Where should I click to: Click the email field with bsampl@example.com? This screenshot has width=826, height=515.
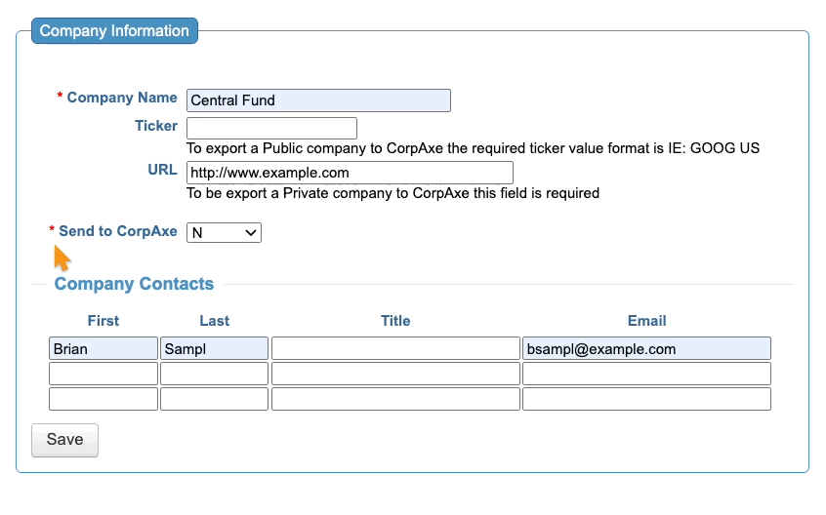coord(646,348)
